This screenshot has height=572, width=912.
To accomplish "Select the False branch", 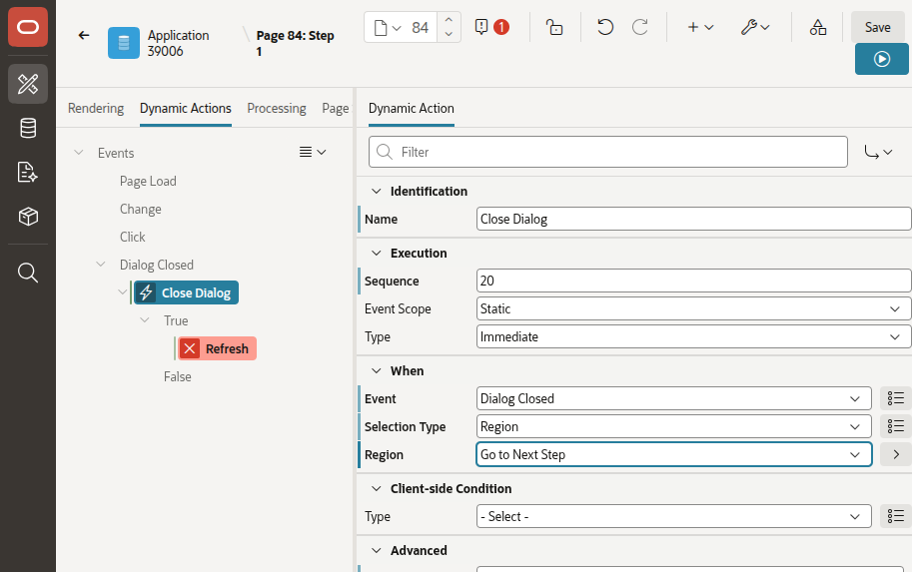I will coord(178,376).
